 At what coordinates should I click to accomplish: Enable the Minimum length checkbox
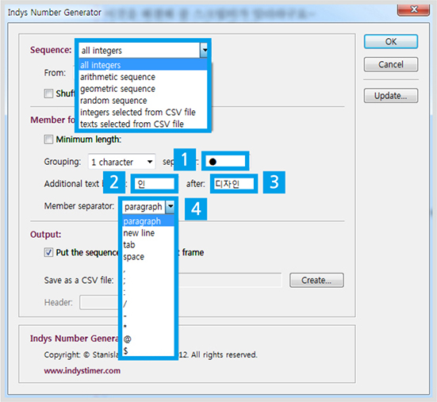(48, 139)
